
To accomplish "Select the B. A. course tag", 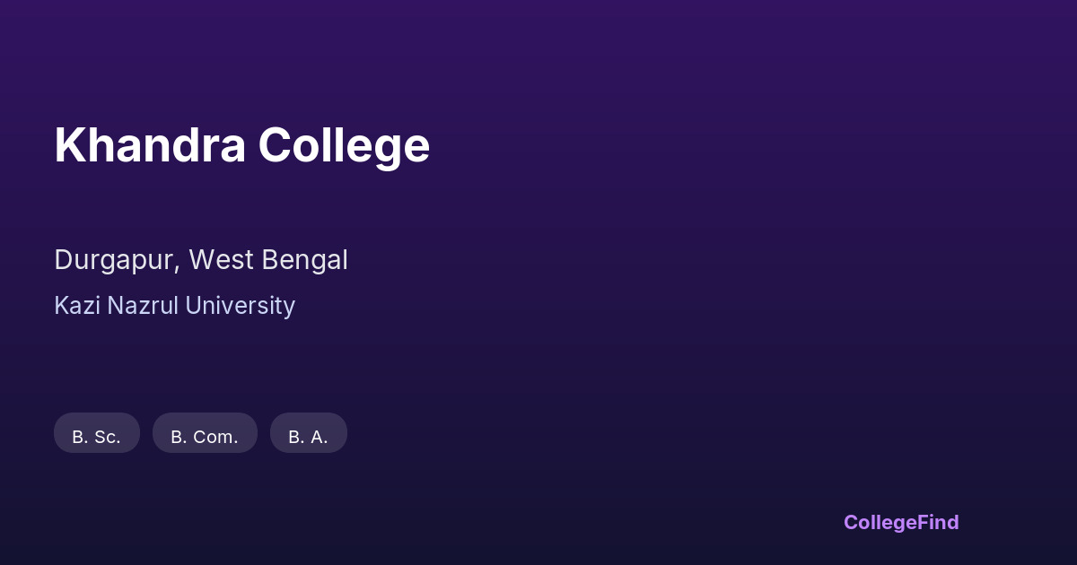I will pos(308,434).
